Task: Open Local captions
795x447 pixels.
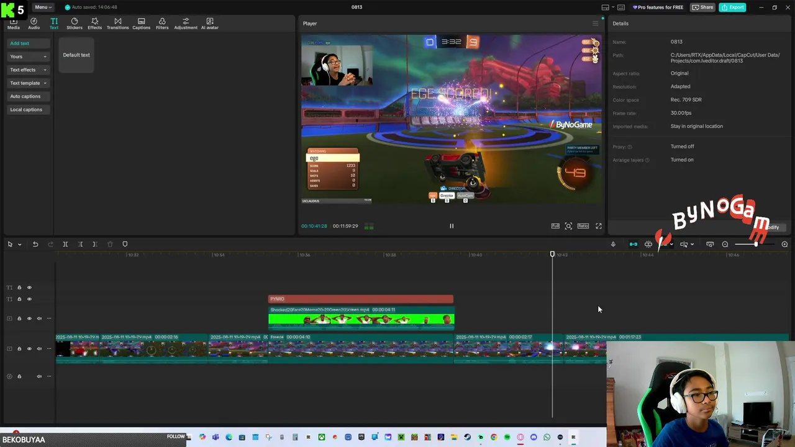Action: 28,110
